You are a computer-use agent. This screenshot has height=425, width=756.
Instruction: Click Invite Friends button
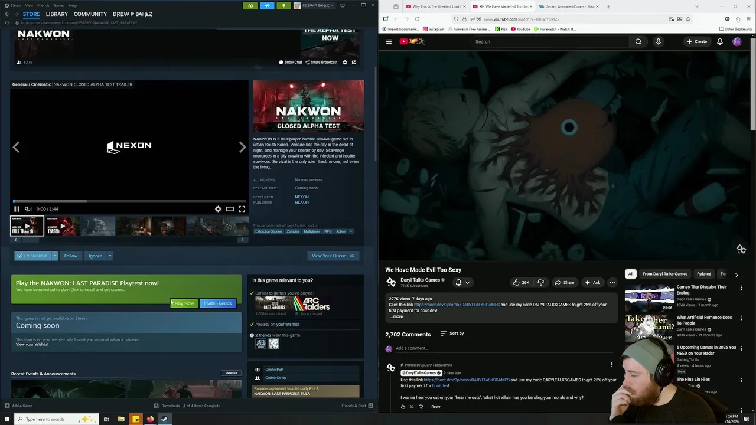[x=217, y=303]
